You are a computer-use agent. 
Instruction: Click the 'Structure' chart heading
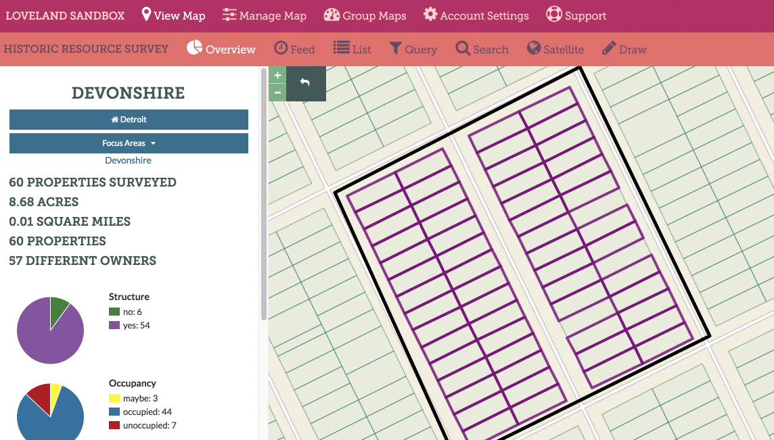(x=129, y=297)
